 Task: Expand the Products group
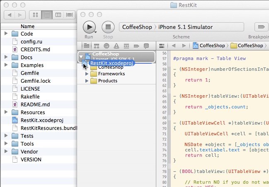87,81
